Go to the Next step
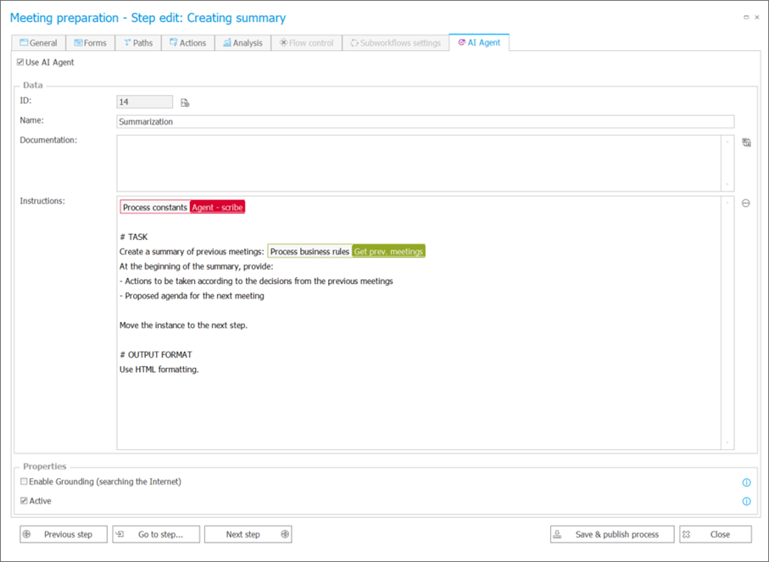The height and width of the screenshot is (562, 769). click(249, 535)
